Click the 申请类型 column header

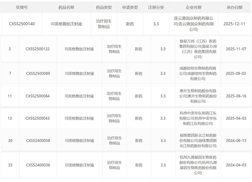[x=130, y=8]
